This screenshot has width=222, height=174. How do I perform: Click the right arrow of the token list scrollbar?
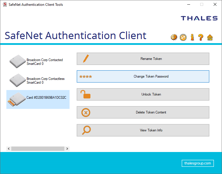67,149
